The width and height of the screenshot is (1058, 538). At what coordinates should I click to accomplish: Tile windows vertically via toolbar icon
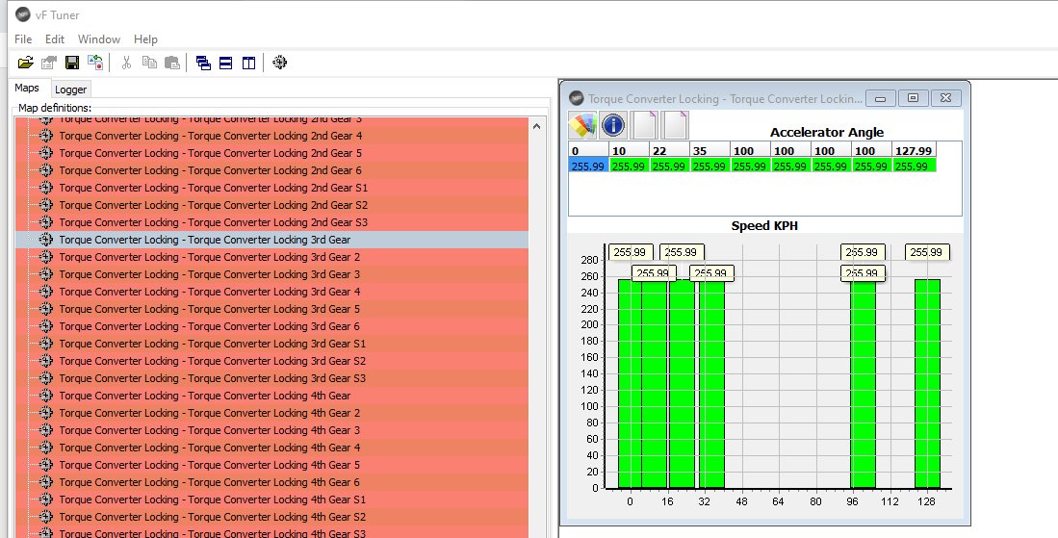(249, 63)
